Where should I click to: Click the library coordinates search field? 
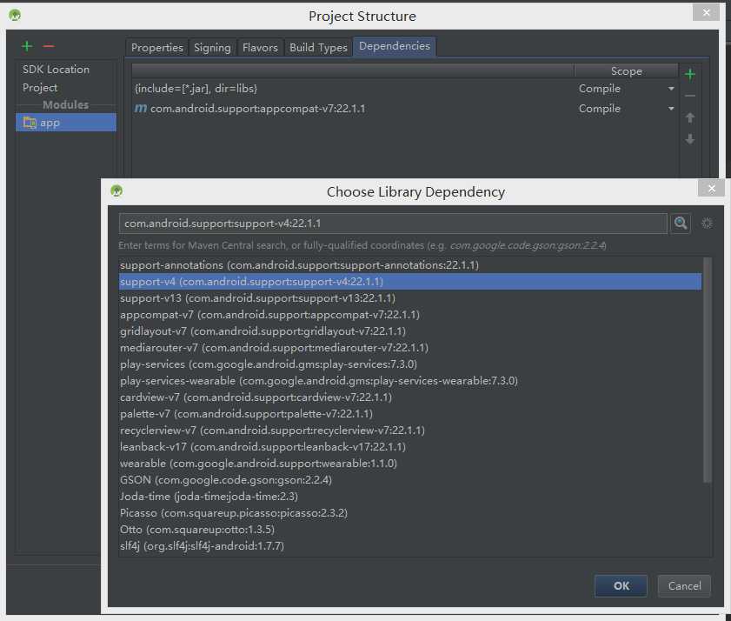393,224
